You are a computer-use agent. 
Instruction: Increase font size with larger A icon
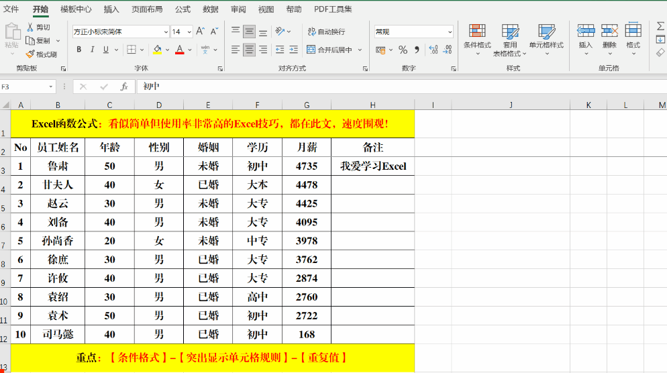point(201,32)
